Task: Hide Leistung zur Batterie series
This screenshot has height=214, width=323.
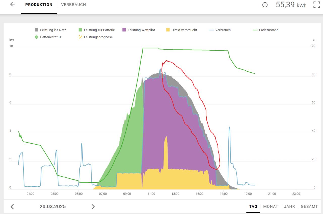Action: tap(97, 30)
